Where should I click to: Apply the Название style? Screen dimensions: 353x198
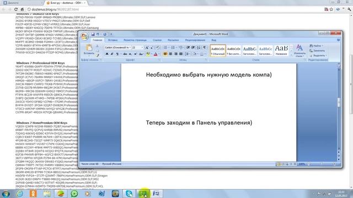tap(281, 50)
